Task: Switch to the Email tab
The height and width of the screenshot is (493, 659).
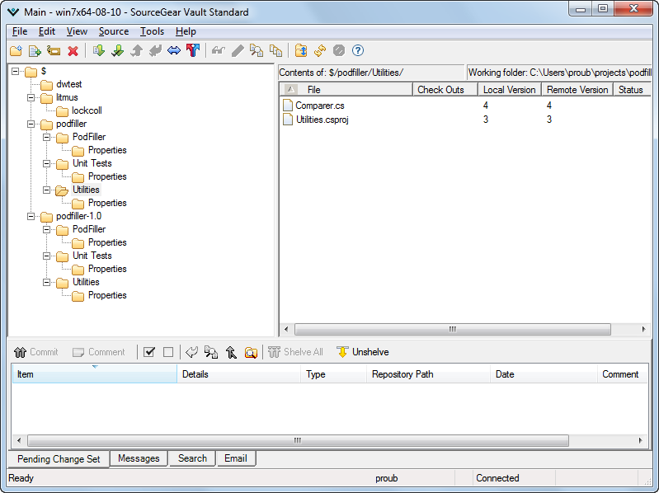Action: [x=236, y=458]
